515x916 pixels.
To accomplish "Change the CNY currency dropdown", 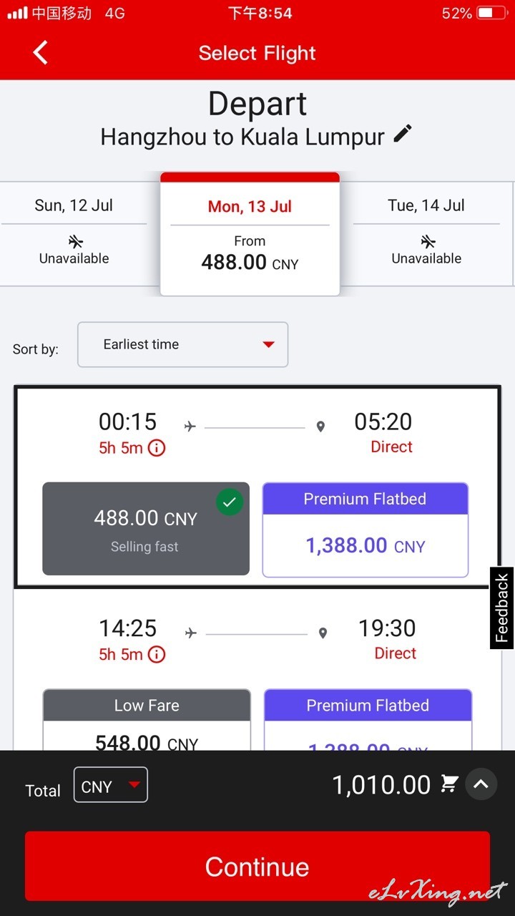I will coord(111,785).
